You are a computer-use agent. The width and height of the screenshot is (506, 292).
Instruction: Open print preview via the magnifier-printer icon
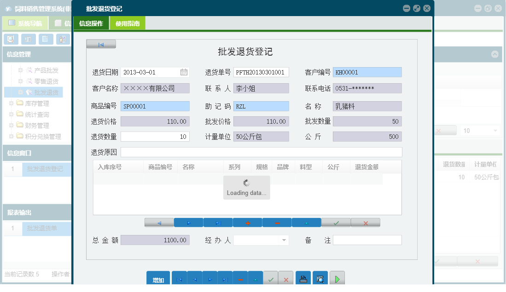tap(320, 278)
